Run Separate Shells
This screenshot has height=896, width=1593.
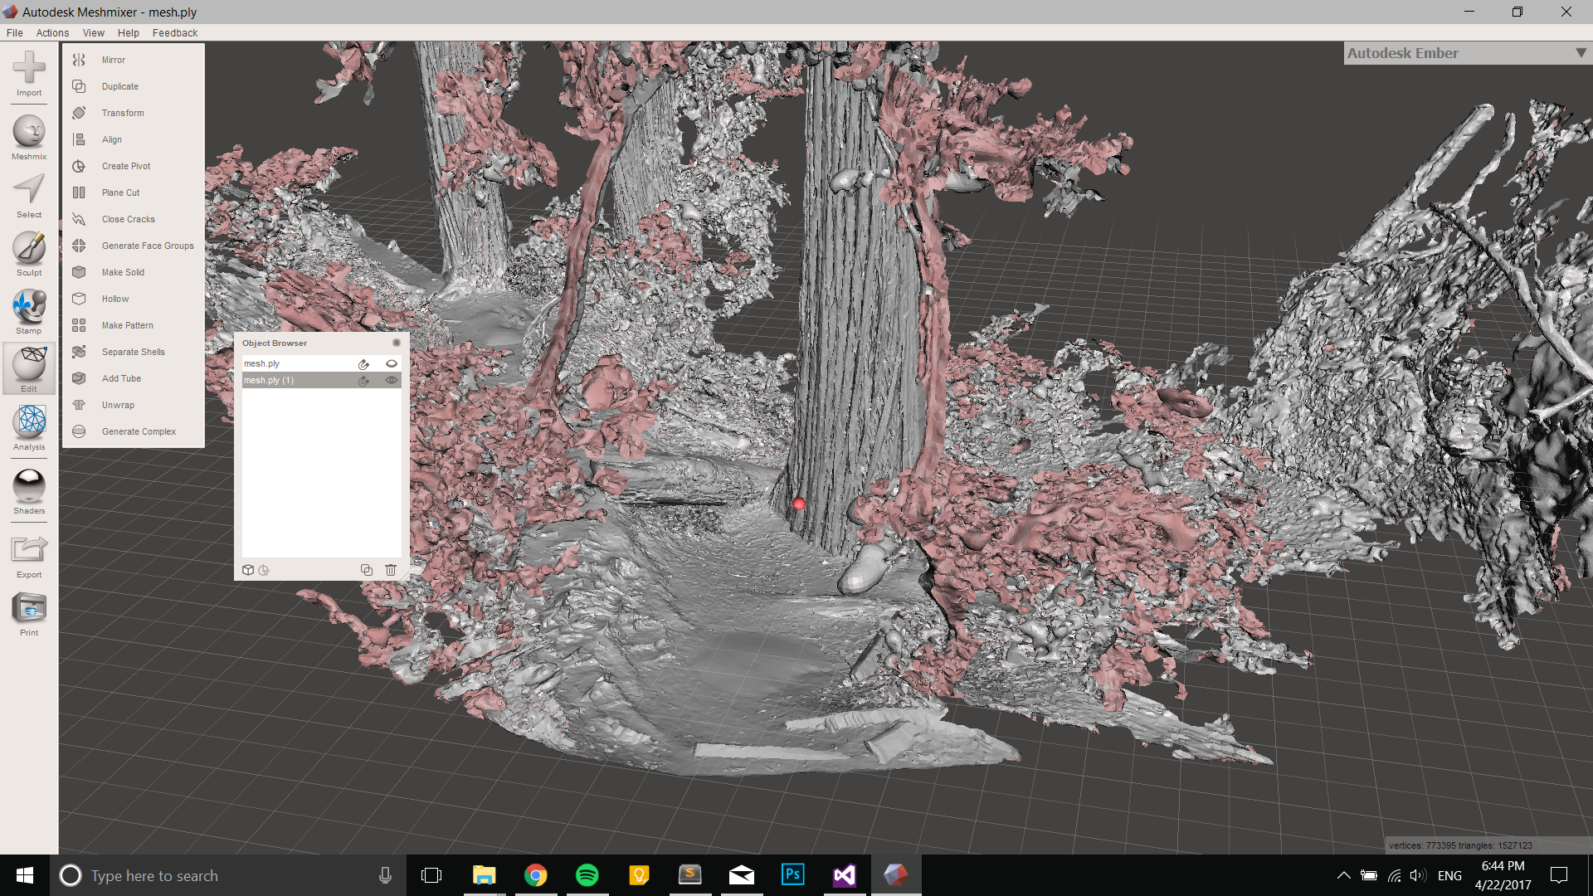(133, 352)
